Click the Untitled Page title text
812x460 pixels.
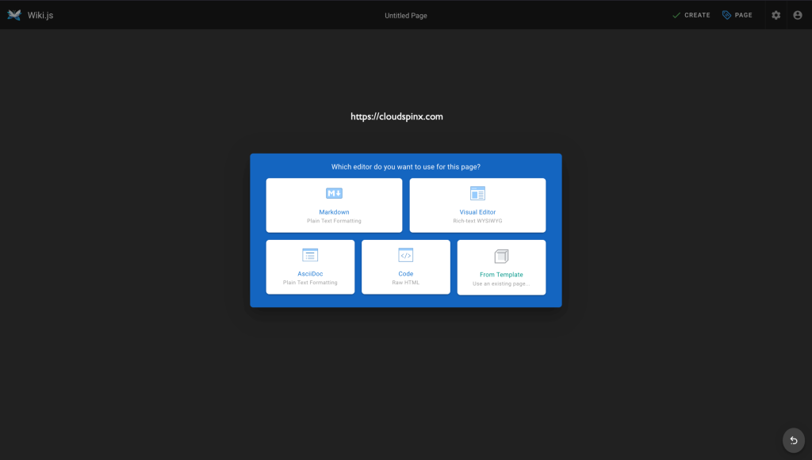[405, 14]
